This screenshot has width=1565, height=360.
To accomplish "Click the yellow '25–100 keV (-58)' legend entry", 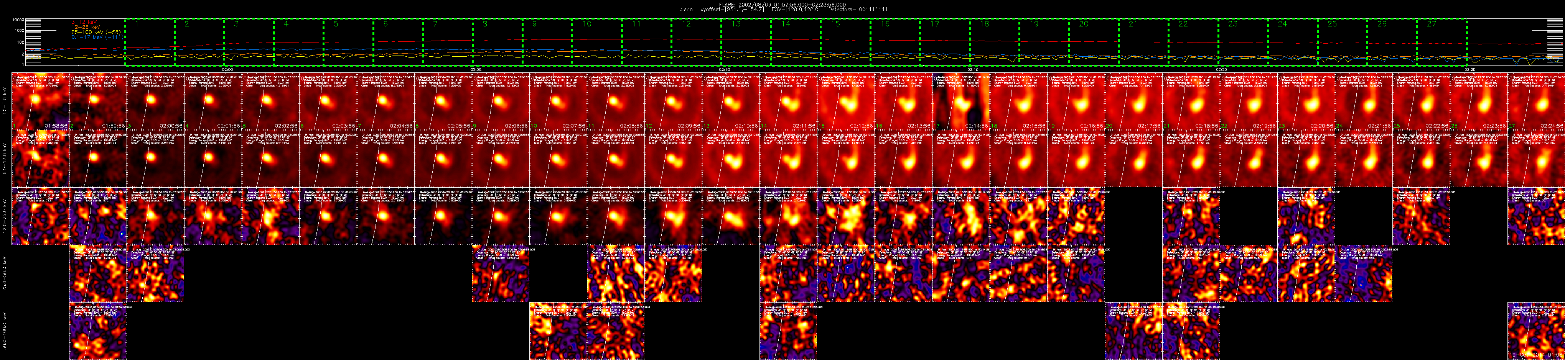I will (x=96, y=32).
